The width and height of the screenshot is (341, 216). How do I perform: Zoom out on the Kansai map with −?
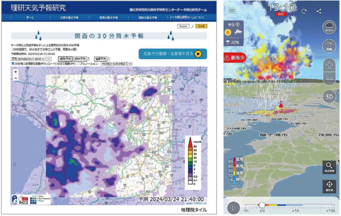point(15,78)
